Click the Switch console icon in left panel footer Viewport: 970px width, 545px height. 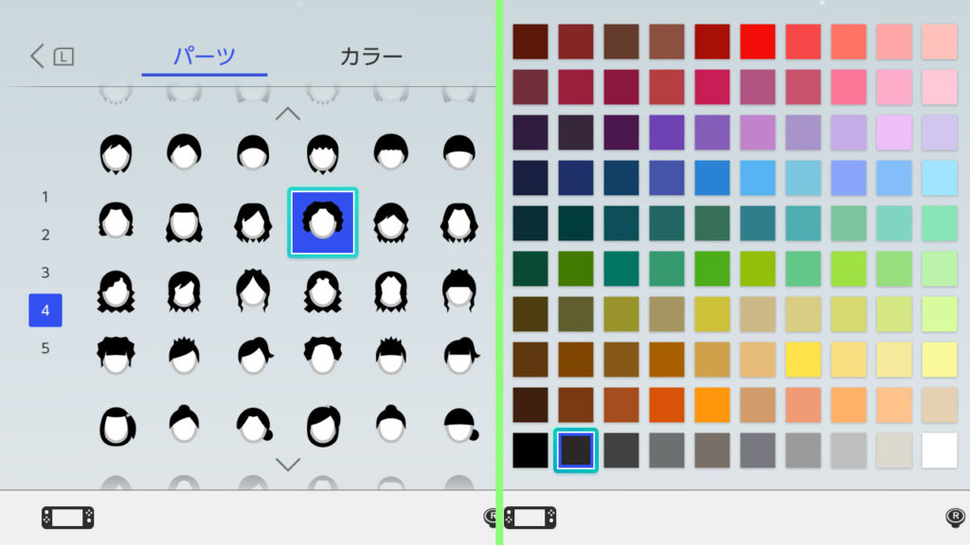coord(68,518)
